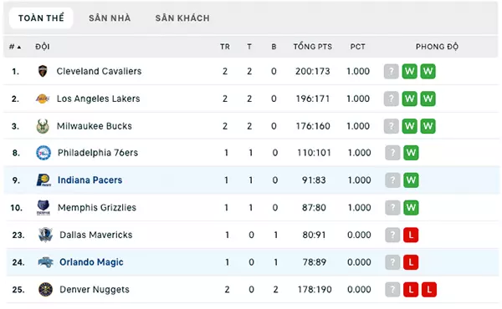The image size is (502, 309).
Task: Click the gray ? badge for Lakers
Action: 392,99
